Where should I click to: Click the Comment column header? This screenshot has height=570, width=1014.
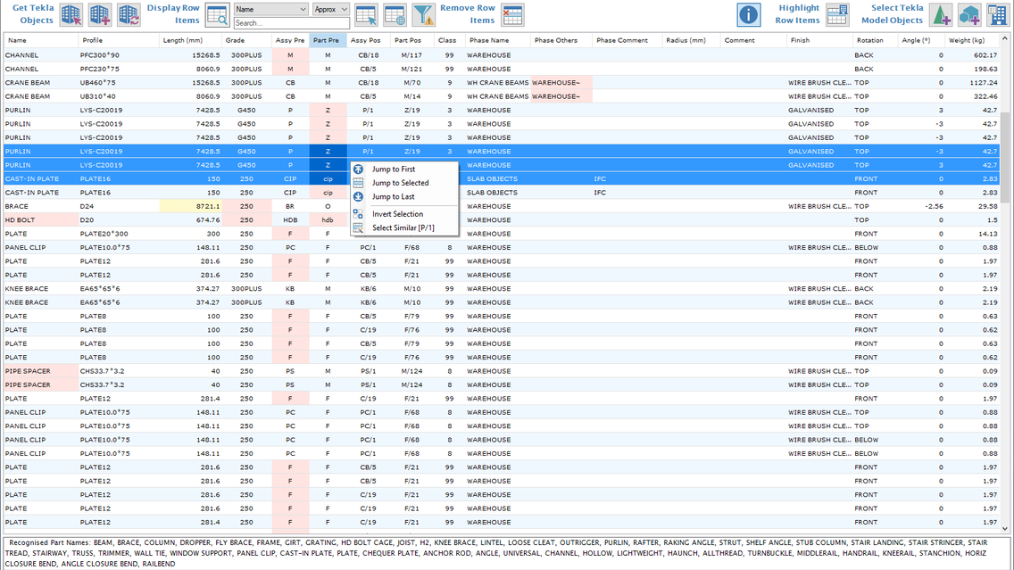pos(753,40)
